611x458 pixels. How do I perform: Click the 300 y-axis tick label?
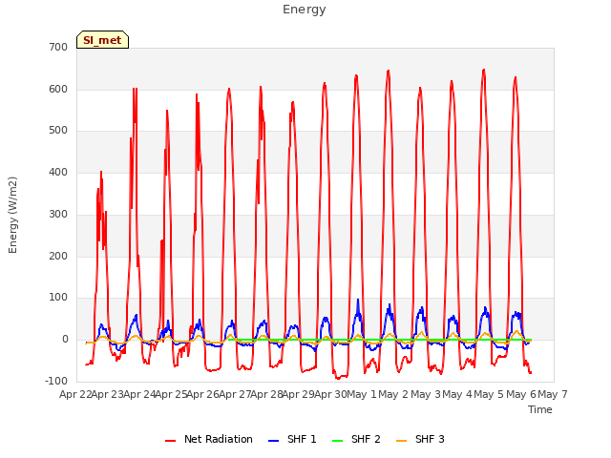point(58,214)
